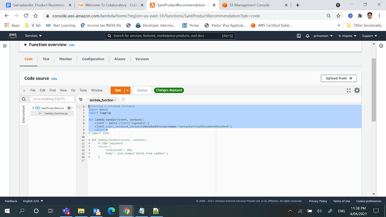Open the left navigation hamburger menu
This screenshot has height=217, width=386.
5,46
